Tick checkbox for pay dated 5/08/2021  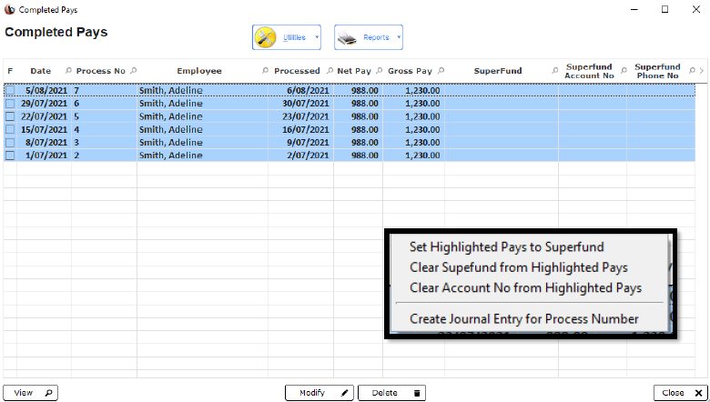[10, 90]
